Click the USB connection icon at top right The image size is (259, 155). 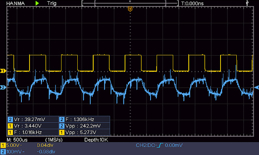pyautogui.click(x=247, y=3)
